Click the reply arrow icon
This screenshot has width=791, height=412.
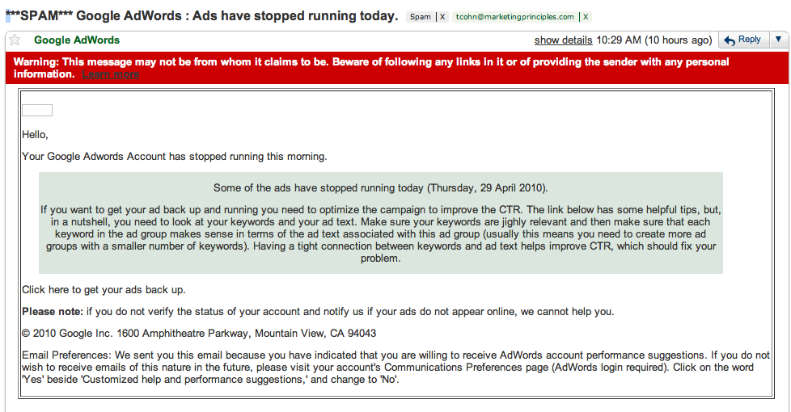(x=730, y=40)
